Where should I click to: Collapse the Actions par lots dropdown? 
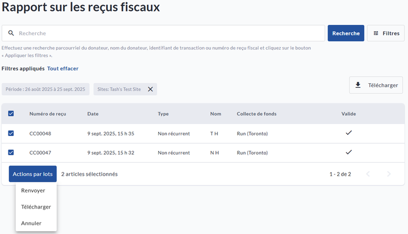pyautogui.click(x=33, y=174)
